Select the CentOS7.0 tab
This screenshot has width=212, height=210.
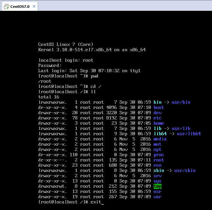(x=20, y=6)
